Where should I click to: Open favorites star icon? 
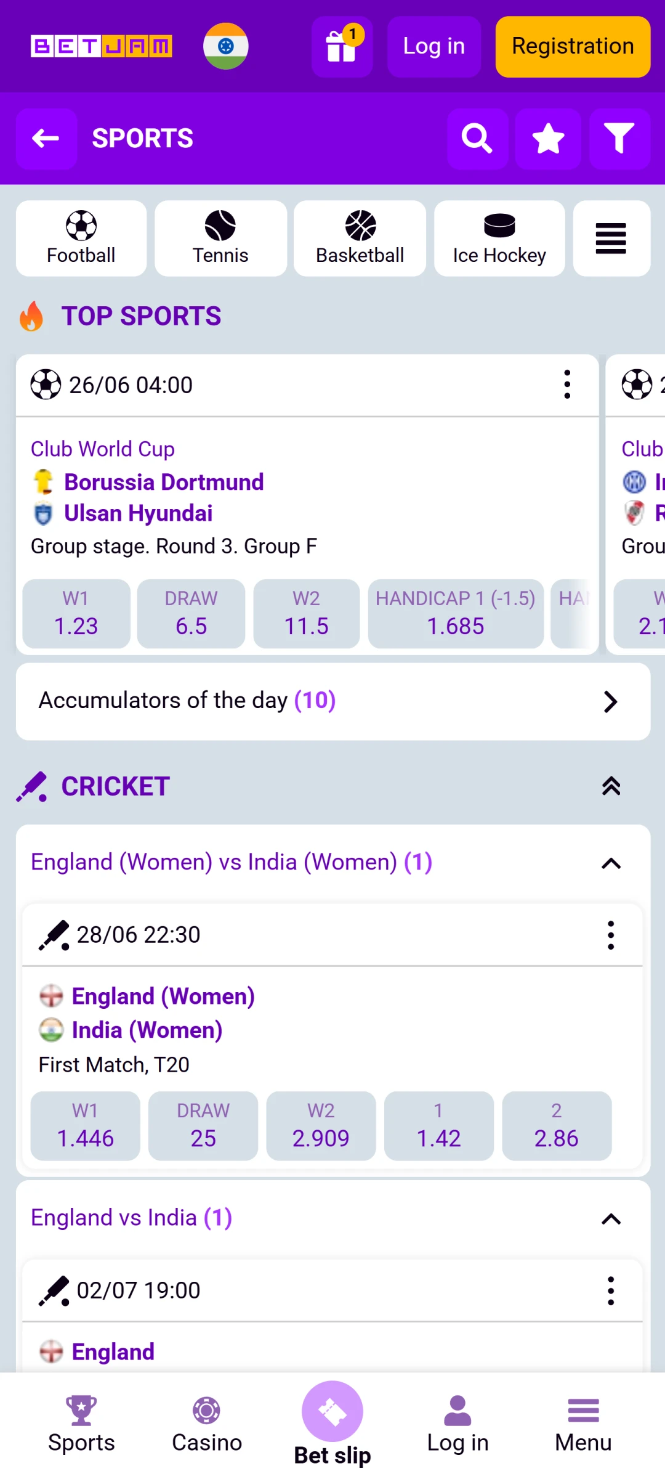tap(548, 139)
